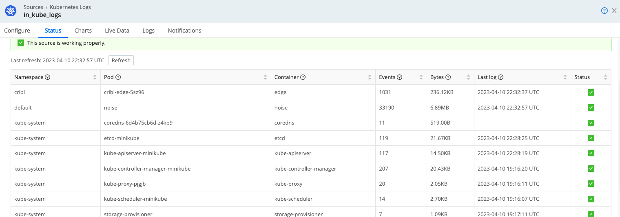Sort by Container column arrows
Image resolution: width=620 pixels, height=217 pixels.
(370, 77)
